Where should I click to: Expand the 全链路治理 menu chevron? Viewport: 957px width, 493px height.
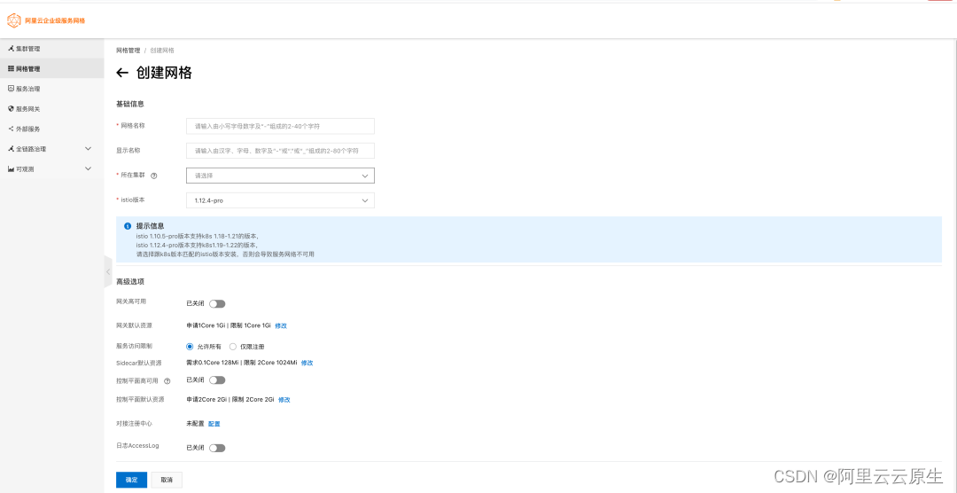(88, 148)
